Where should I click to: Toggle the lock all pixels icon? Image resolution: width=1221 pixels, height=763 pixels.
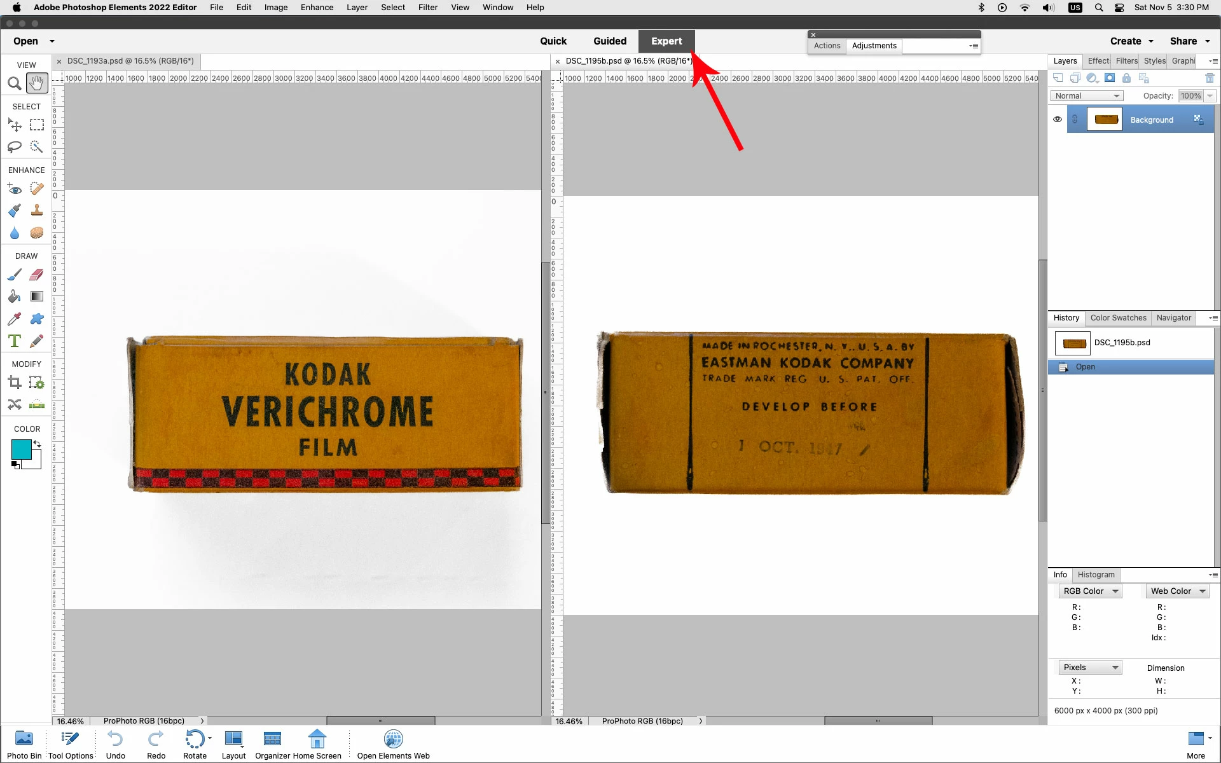click(1126, 78)
